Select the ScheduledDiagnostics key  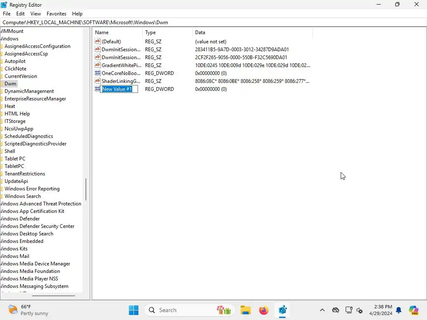pyautogui.click(x=29, y=136)
